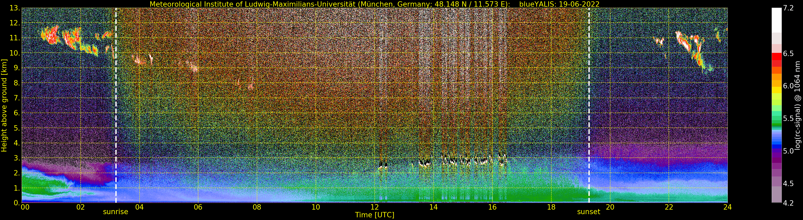The image size is (803, 220).
Task: Click the height axis tick '4.'
Action: pyautogui.click(x=17, y=143)
